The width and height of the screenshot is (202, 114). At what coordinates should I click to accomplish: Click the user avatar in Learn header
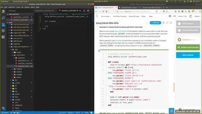coord(191,16)
